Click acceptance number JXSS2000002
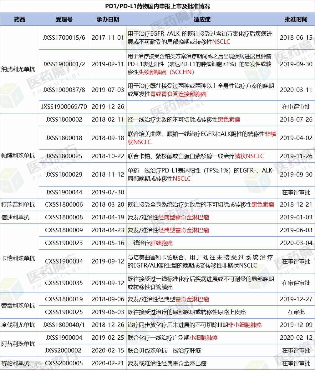 tap(63, 350)
